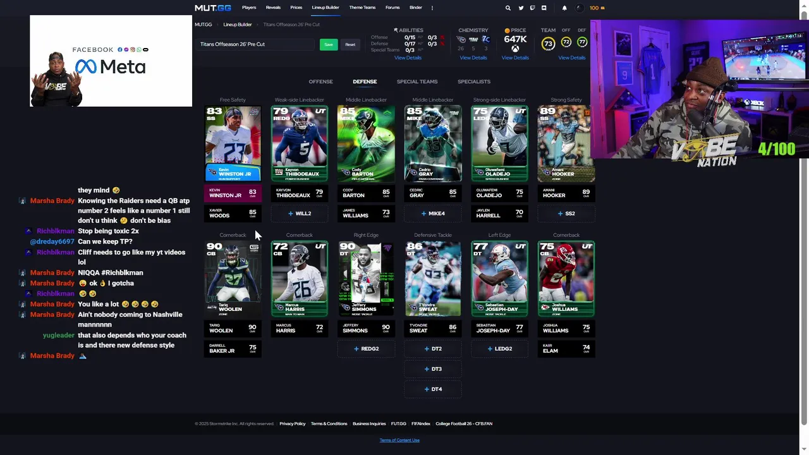Open the search magnifier icon
Viewport: 809px width, 455px height.
508,8
